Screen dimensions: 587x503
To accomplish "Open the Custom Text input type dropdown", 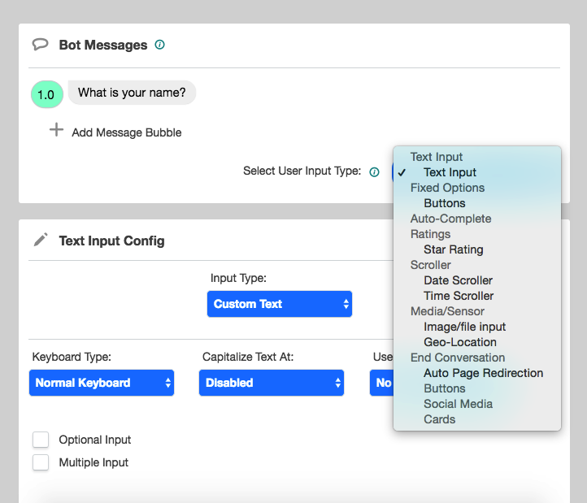I will pyautogui.click(x=280, y=304).
